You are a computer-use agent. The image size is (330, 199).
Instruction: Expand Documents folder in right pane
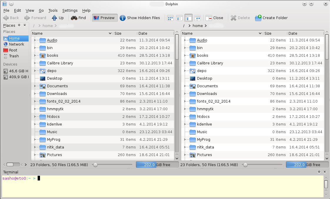pyautogui.click(x=185, y=86)
